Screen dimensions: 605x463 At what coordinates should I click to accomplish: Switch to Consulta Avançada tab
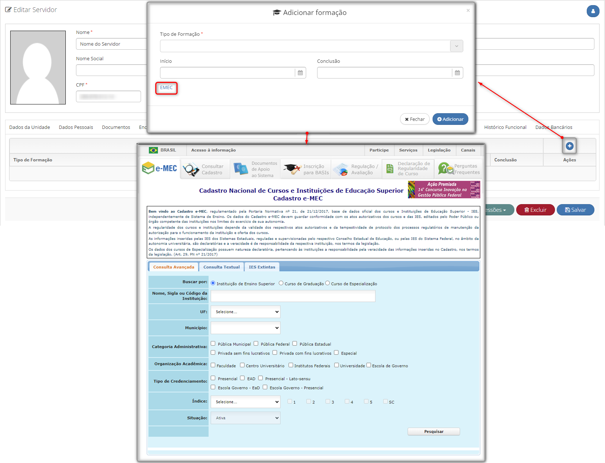pos(174,267)
